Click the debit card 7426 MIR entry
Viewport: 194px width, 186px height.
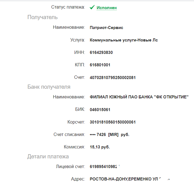[x=110, y=135]
